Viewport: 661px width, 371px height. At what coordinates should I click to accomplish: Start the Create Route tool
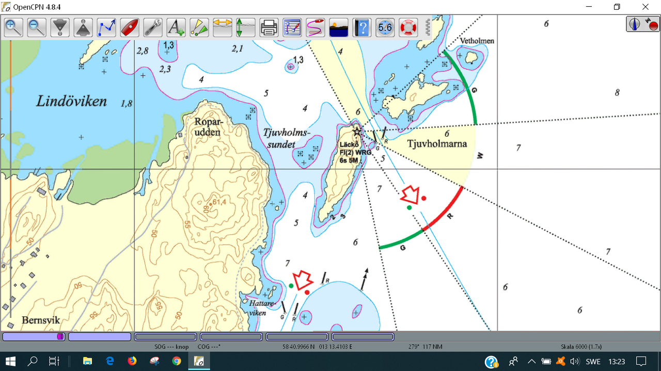[x=106, y=27]
